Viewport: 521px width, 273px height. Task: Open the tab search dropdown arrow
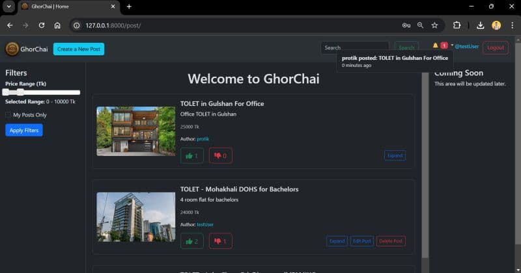tap(8, 6)
